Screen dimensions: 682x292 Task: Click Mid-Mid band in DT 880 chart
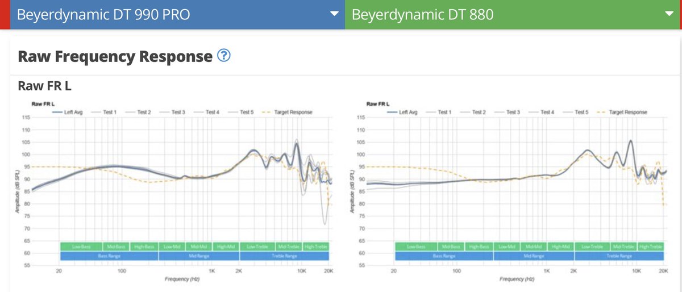click(x=534, y=247)
